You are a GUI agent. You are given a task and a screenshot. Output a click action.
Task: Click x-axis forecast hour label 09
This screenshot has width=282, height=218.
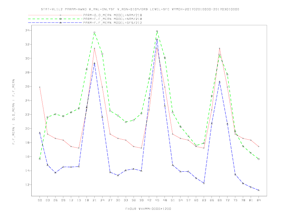[x=63, y=200]
